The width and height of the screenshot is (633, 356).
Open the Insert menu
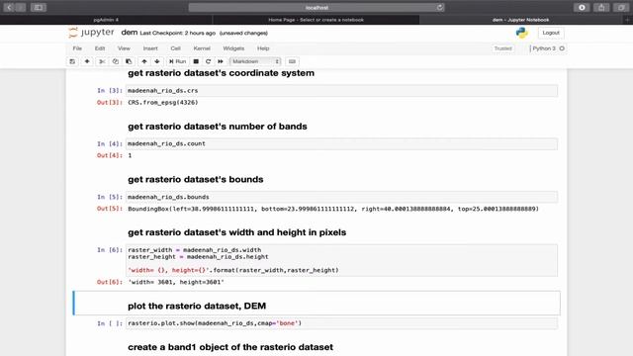[x=150, y=48]
